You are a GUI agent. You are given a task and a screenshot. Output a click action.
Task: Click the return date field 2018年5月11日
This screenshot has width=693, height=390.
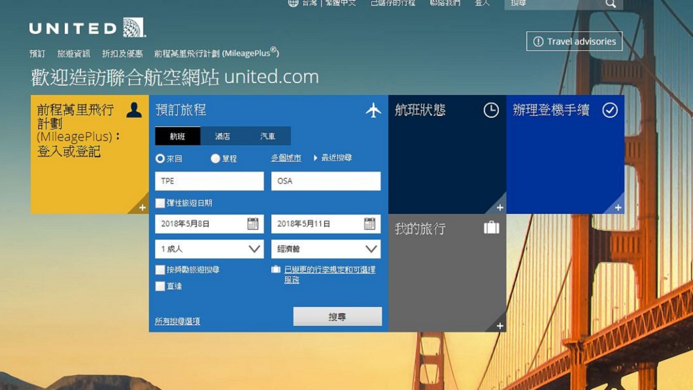point(326,224)
